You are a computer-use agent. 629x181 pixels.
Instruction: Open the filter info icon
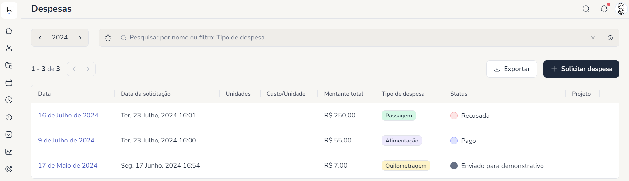610,38
